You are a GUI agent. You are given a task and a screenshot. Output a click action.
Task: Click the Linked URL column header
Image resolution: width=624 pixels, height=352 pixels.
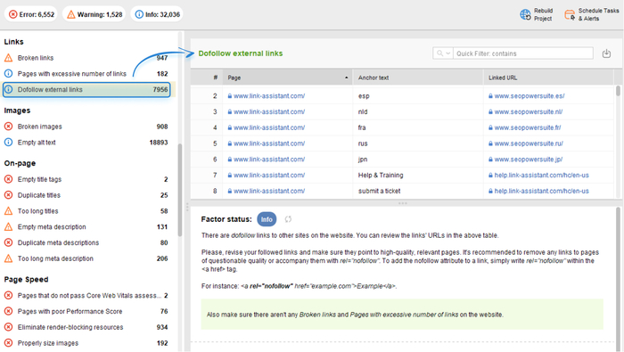point(548,78)
